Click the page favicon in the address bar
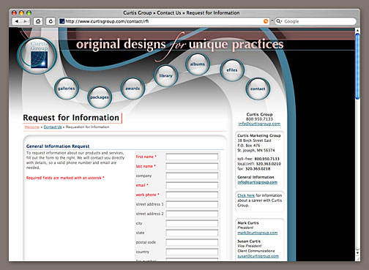Screen dimensions: 369x270 [x=62, y=21]
